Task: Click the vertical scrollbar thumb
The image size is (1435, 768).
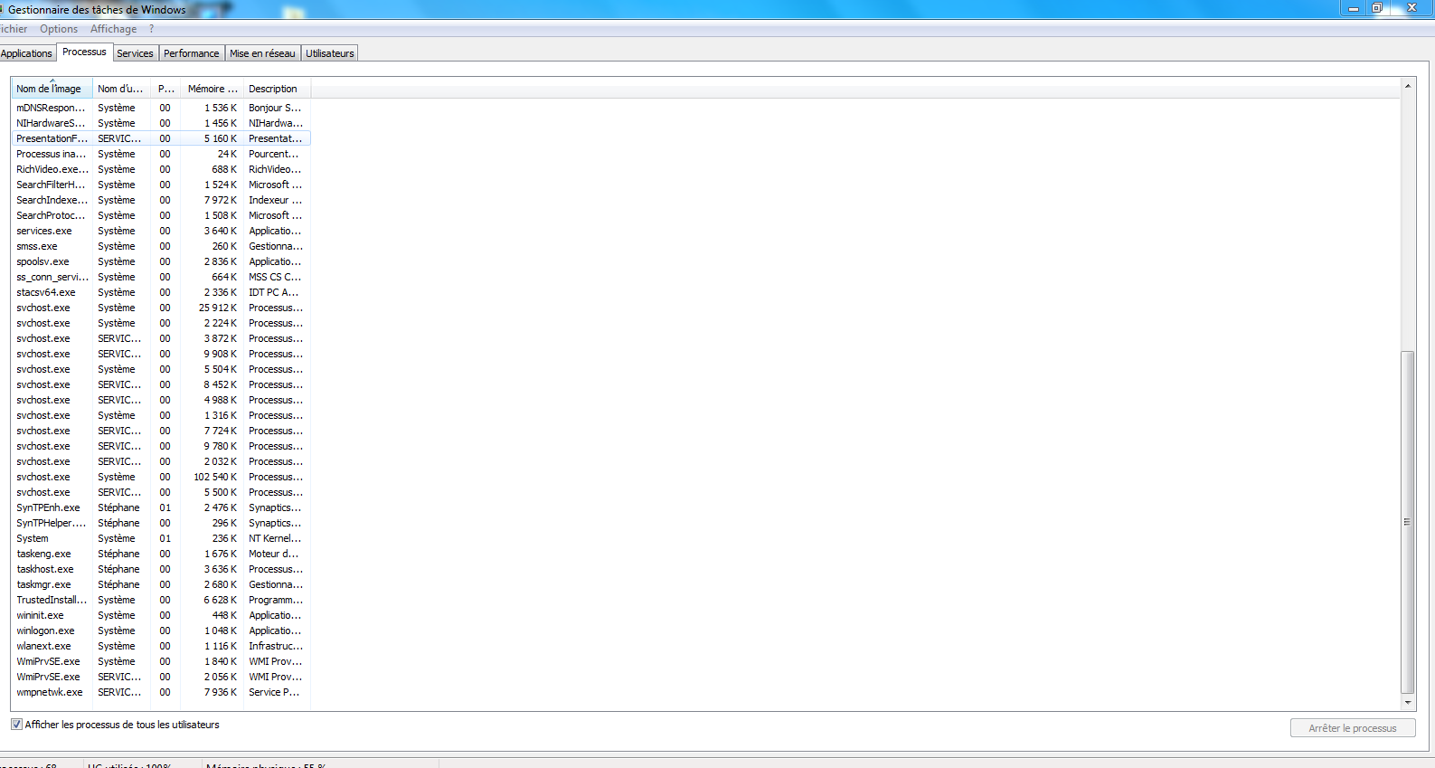Action: 1407,522
